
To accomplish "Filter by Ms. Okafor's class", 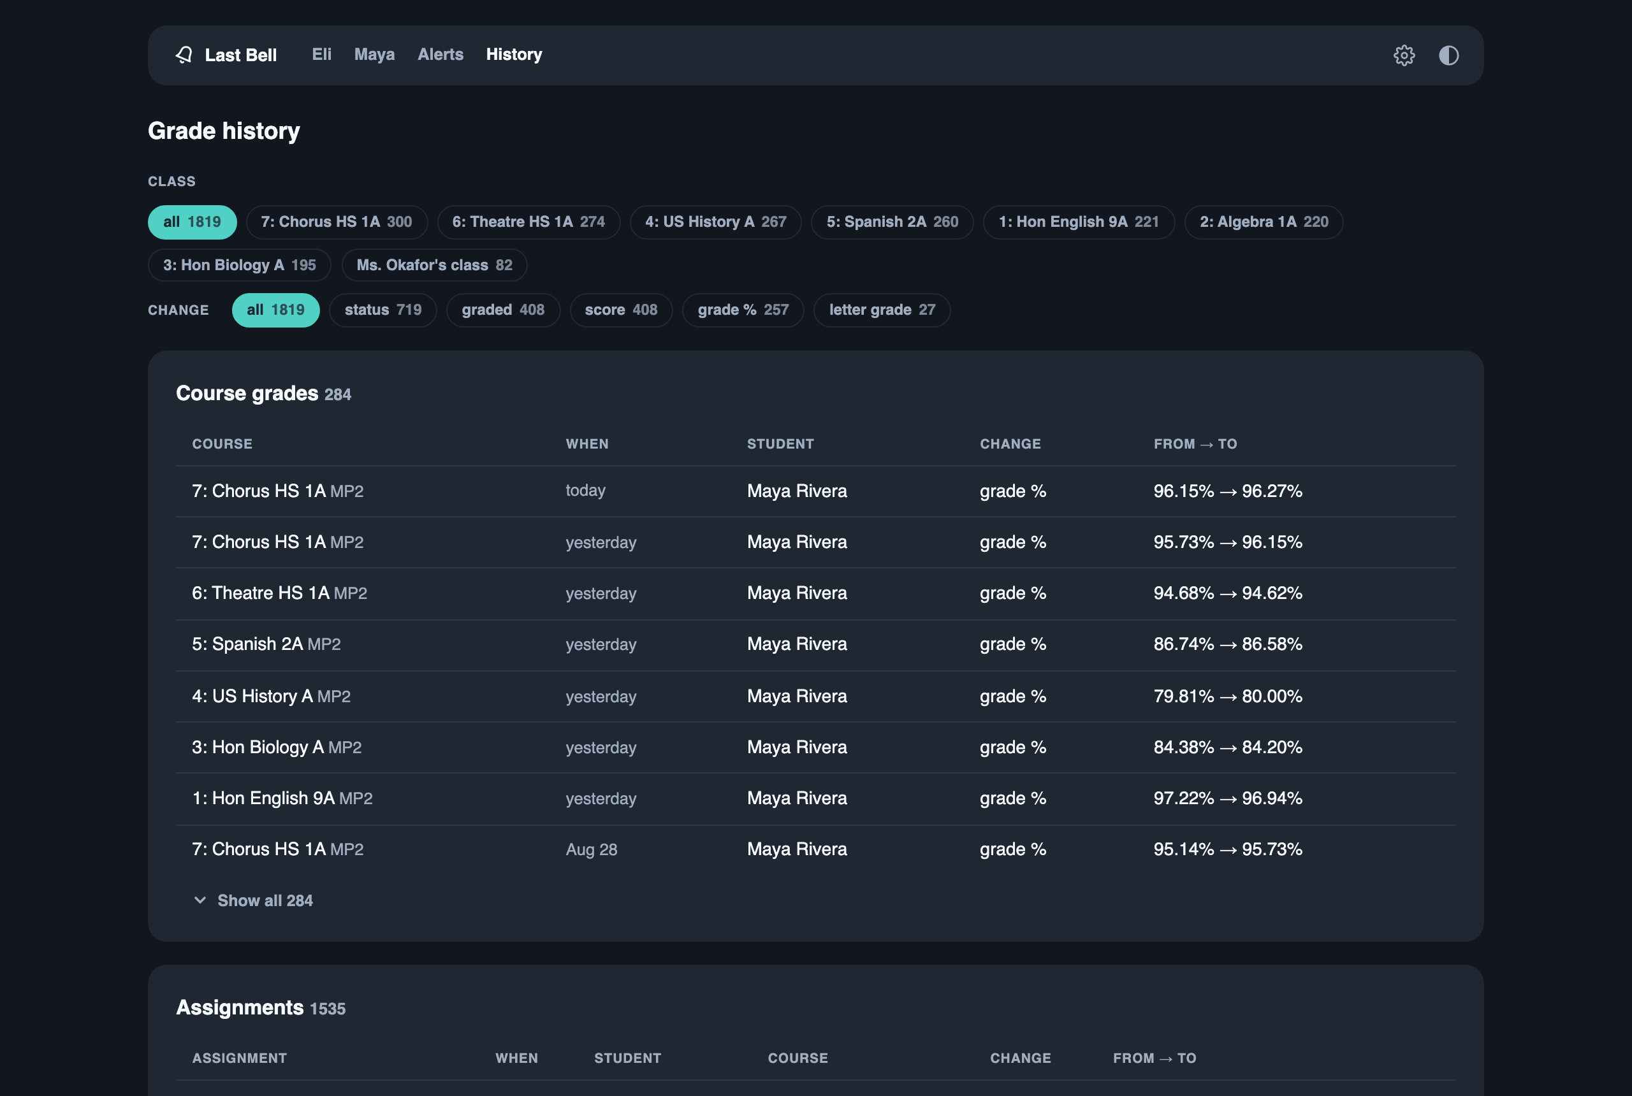I will click(x=434, y=265).
